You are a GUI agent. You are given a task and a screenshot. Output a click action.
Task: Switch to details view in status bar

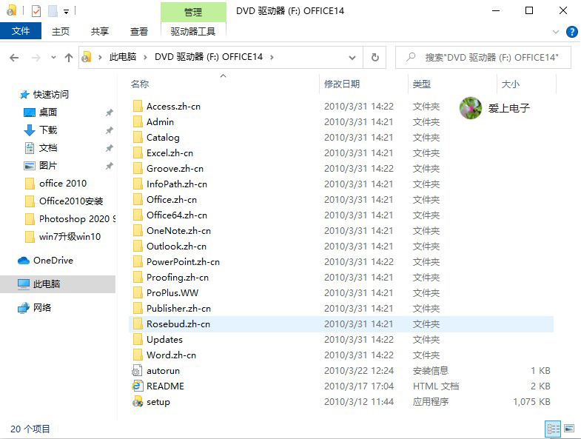coord(553,429)
